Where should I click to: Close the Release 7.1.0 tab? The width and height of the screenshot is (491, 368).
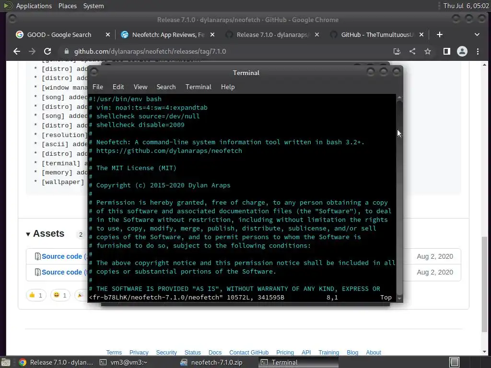(317, 34)
